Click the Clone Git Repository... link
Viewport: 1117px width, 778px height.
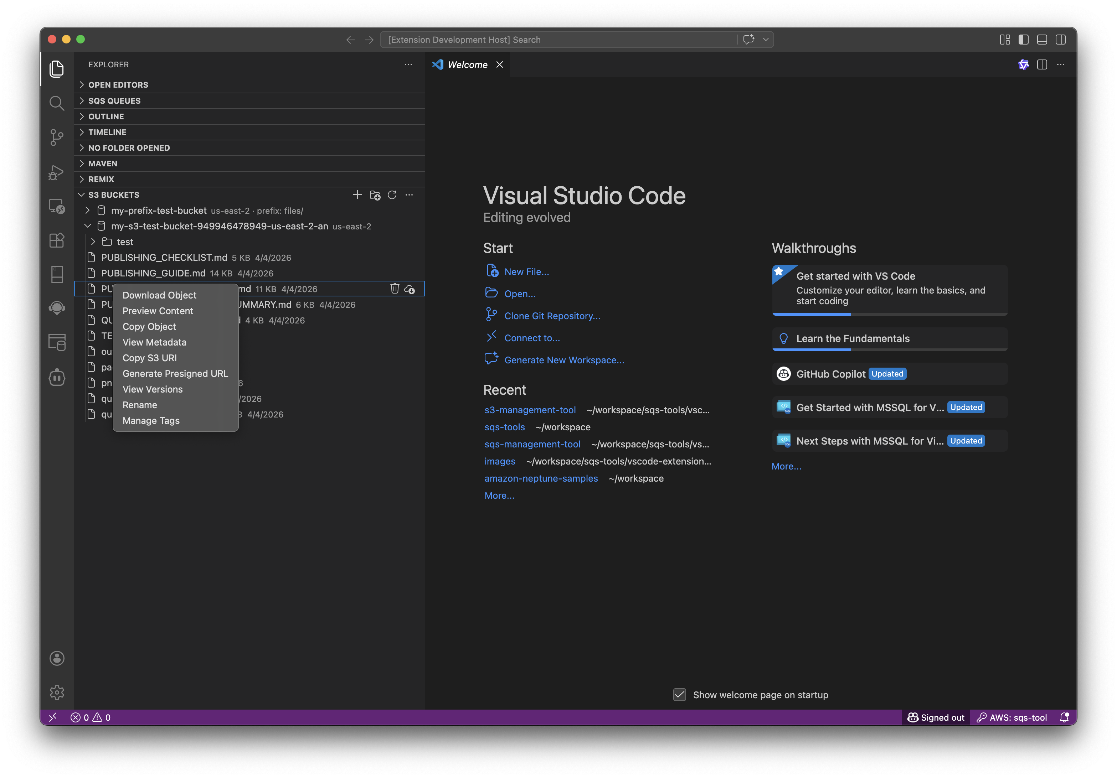(552, 316)
